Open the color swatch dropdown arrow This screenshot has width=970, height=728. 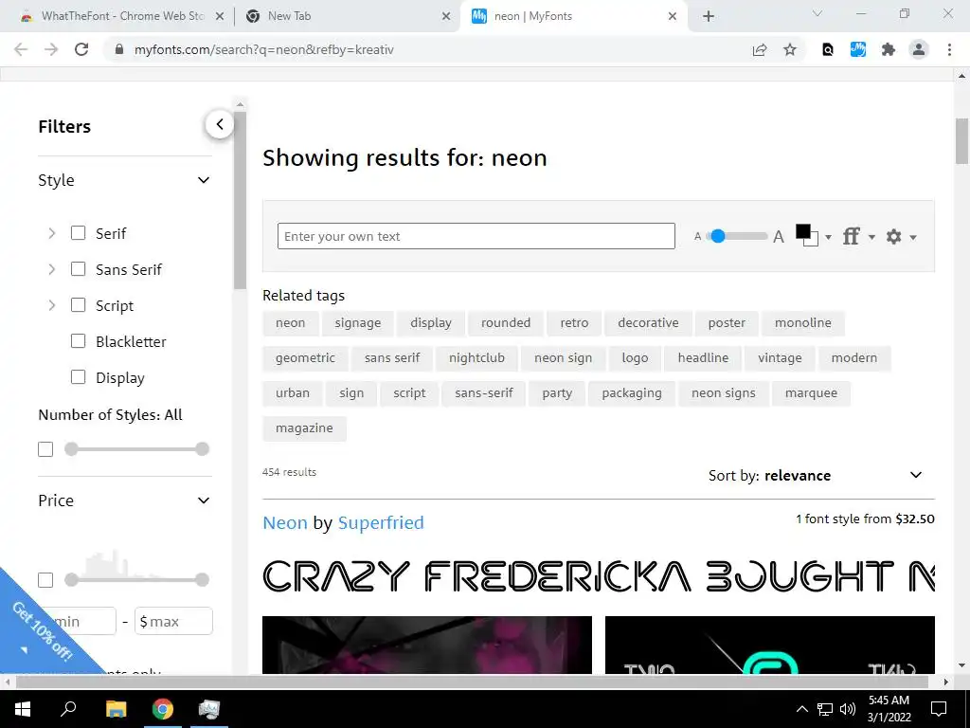[x=828, y=237]
